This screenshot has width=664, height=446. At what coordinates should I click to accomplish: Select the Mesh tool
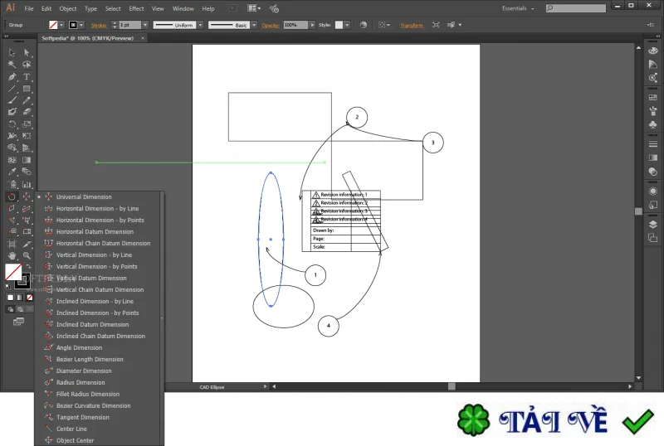click(x=12, y=160)
